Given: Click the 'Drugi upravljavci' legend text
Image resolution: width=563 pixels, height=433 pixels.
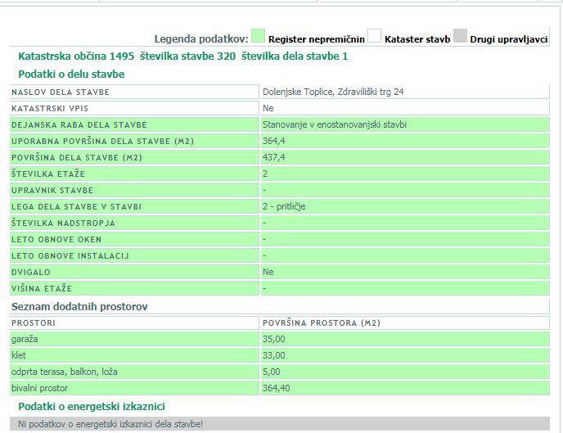Looking at the screenshot, I should coord(509,39).
